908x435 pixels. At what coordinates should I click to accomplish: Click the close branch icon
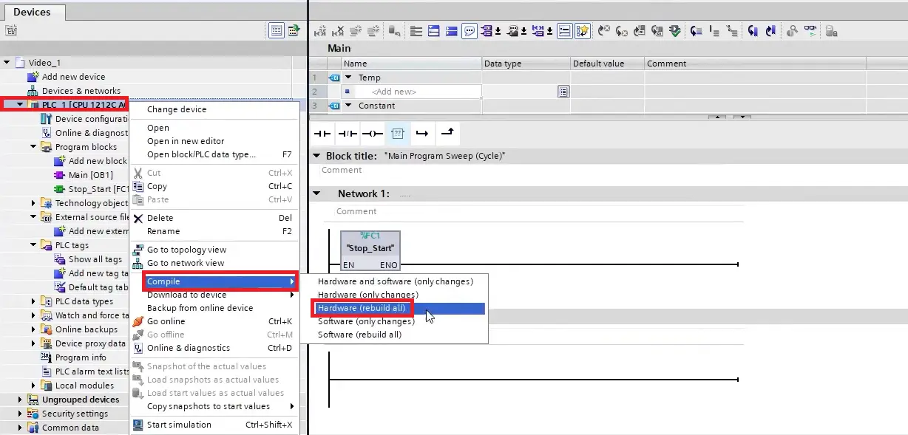click(x=447, y=134)
